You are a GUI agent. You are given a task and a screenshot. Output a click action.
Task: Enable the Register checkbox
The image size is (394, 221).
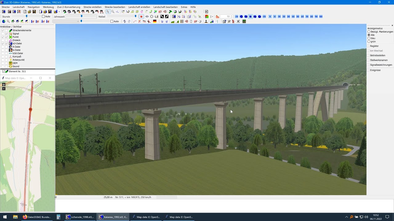pos(368,46)
